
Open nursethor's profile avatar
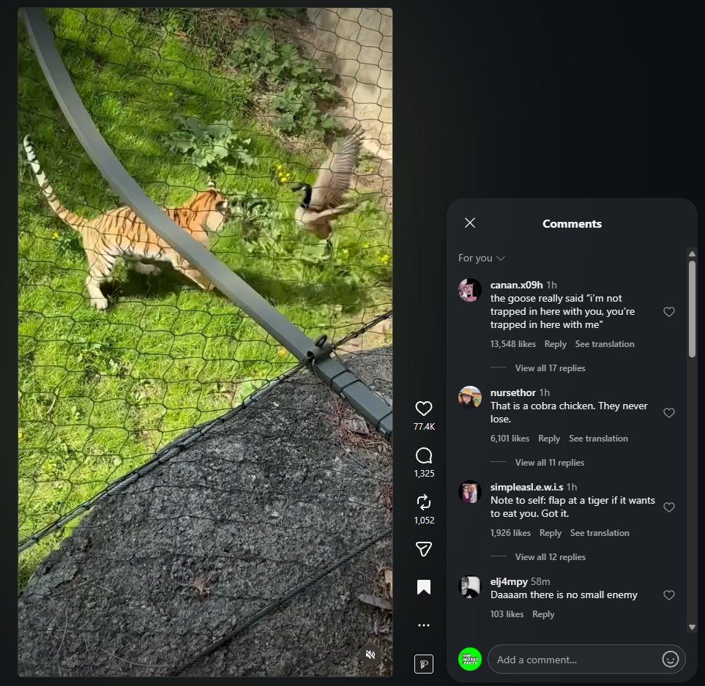coord(470,398)
